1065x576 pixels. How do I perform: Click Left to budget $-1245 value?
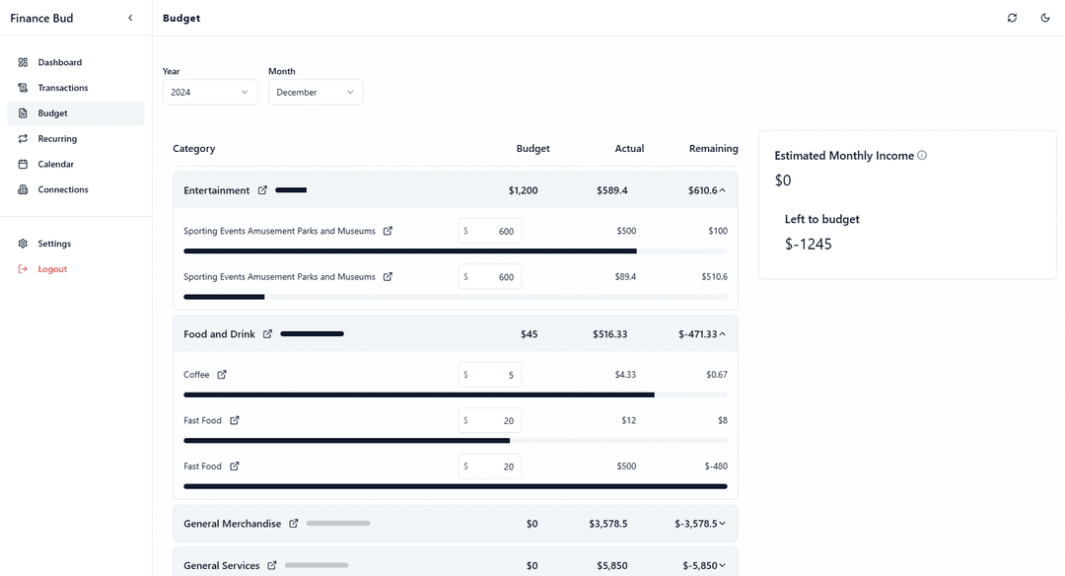pyautogui.click(x=809, y=245)
